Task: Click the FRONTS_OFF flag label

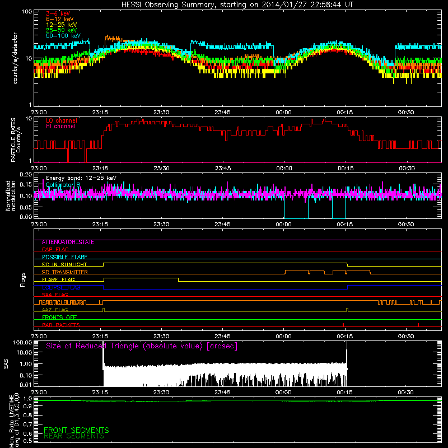Action: (x=59, y=318)
